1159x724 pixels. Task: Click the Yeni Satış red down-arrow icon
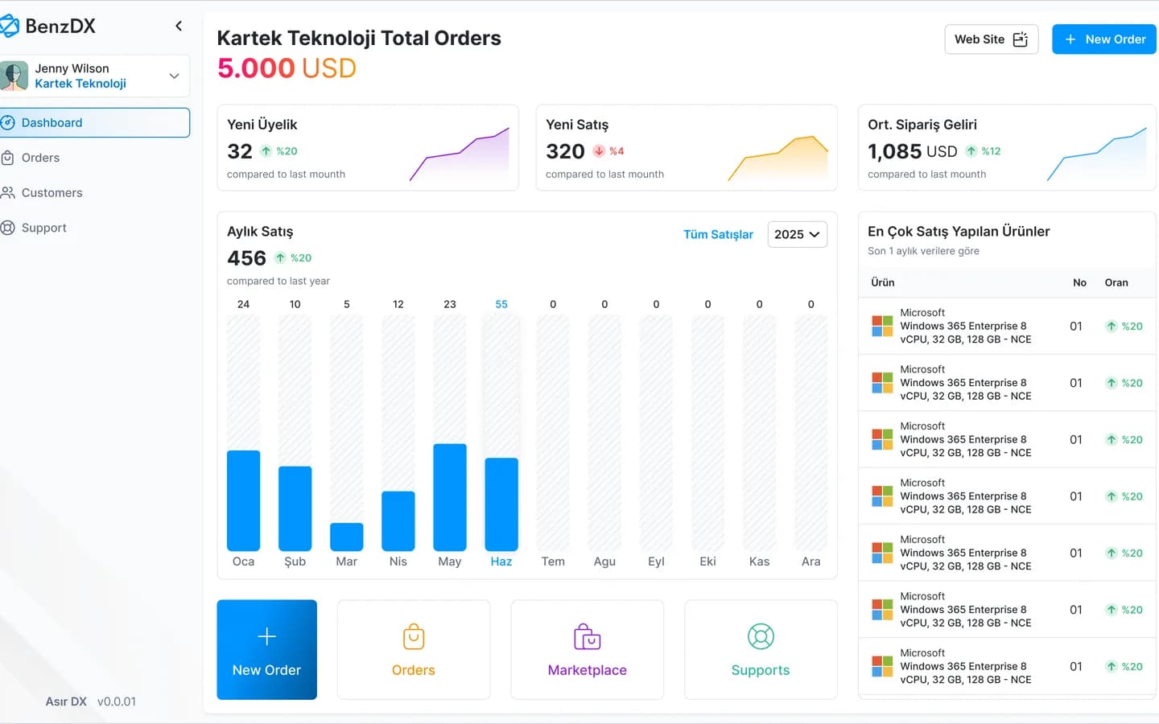click(599, 151)
